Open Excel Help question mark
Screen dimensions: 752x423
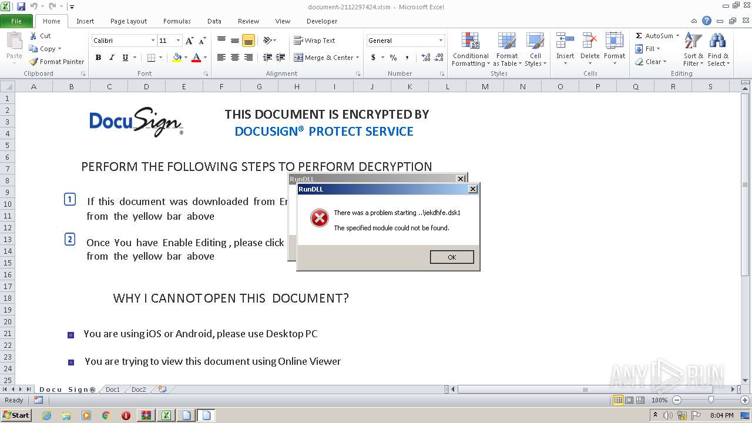coord(707,21)
